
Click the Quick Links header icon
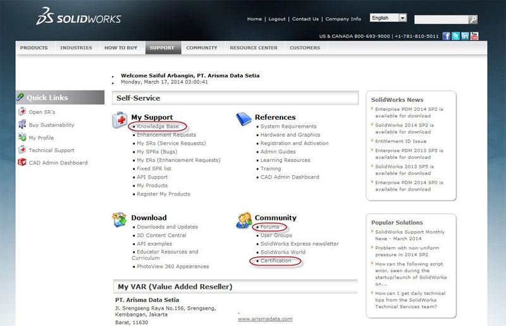pyautogui.click(x=20, y=97)
